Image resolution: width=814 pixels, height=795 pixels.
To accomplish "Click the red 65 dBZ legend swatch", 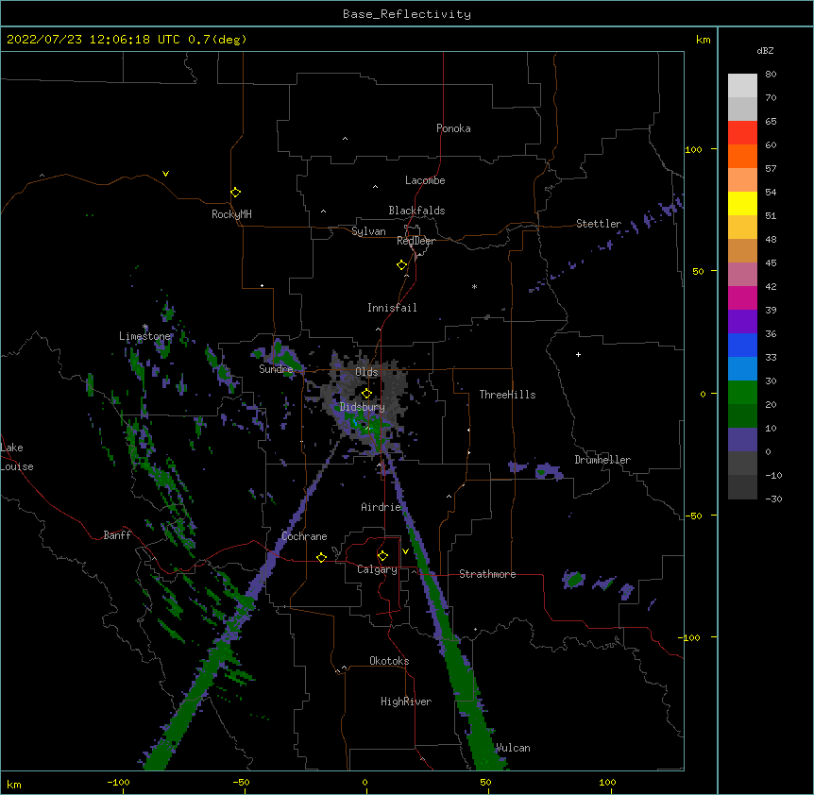I will pyautogui.click(x=742, y=133).
